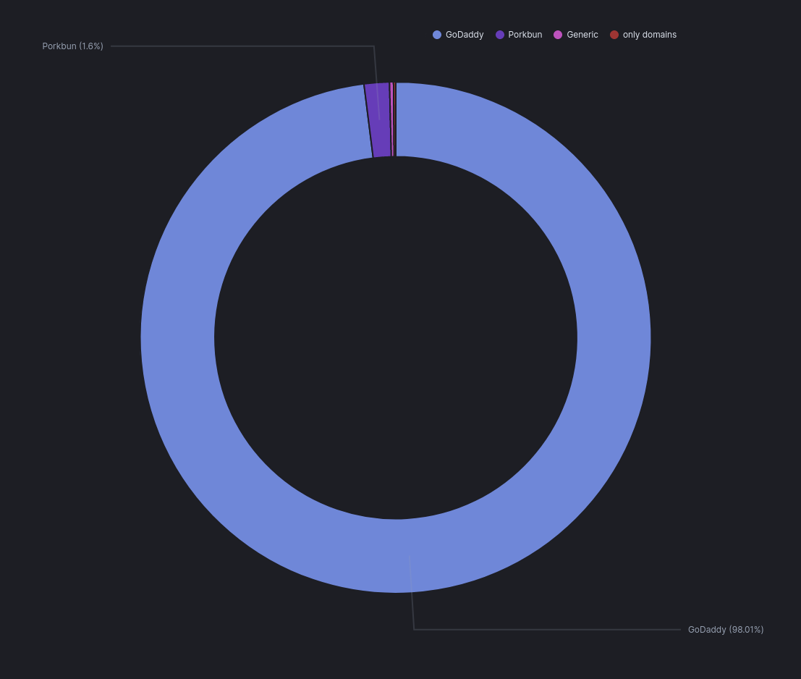Viewport: 801px width, 679px height.
Task: Click the Porkbun (1.6%) data label
Action: pyautogui.click(x=72, y=46)
